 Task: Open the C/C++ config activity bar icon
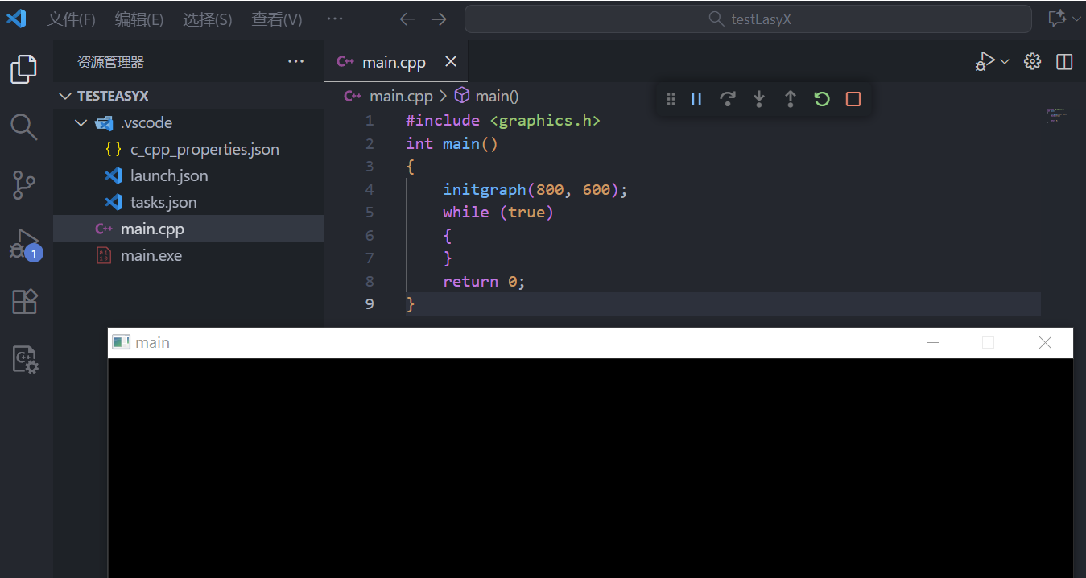point(24,359)
